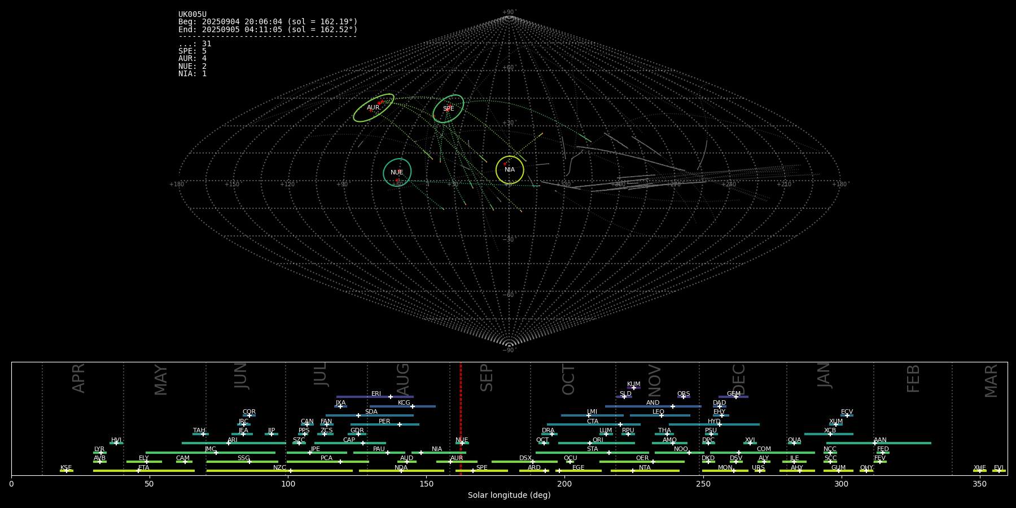Click the MAR month label in timeline
Image resolution: width=1016 pixels, height=508 pixels.
(991, 380)
